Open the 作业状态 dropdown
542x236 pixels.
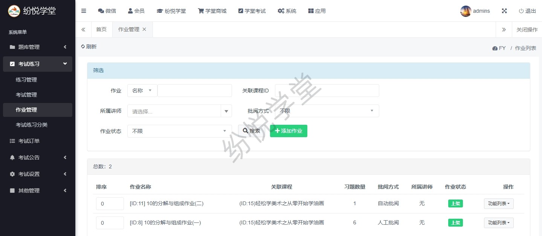click(x=179, y=131)
